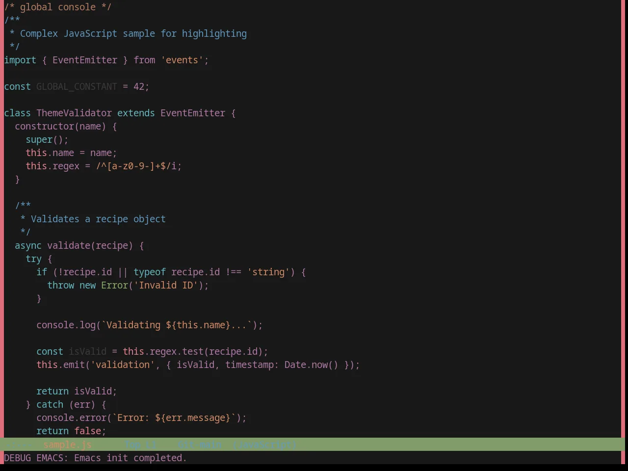Click 'Complex JavaScript sample for highlighting' comment
Screen dimensions: 628x471
(133, 33)
